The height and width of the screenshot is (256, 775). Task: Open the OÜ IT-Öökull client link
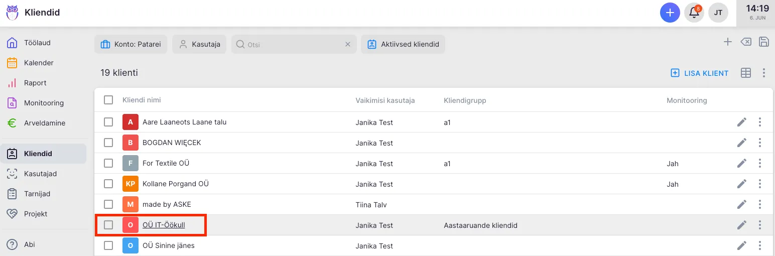pyautogui.click(x=164, y=225)
